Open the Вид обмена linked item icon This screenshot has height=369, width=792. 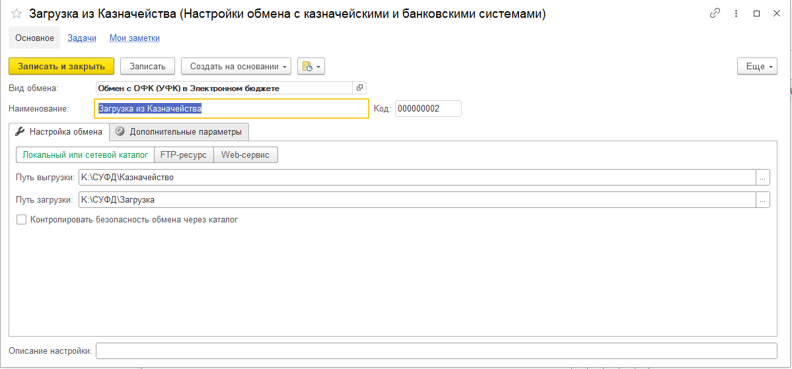tap(359, 87)
